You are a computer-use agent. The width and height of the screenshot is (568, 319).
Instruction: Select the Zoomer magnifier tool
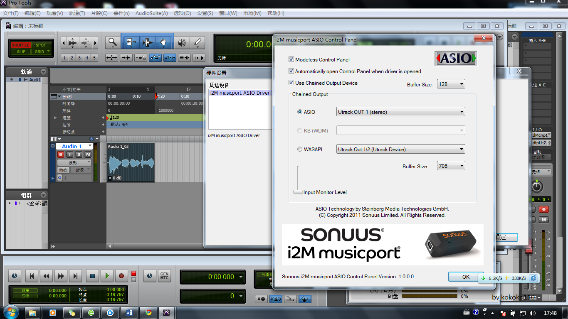click(x=112, y=42)
